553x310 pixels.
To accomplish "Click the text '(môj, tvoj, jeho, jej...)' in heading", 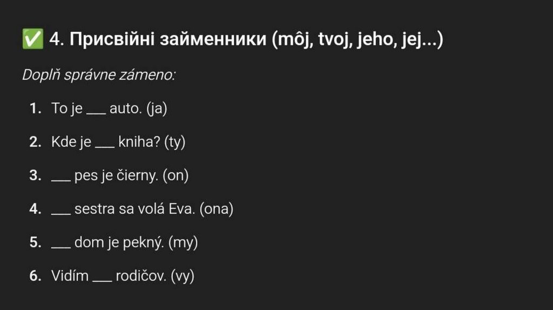I will point(358,40).
